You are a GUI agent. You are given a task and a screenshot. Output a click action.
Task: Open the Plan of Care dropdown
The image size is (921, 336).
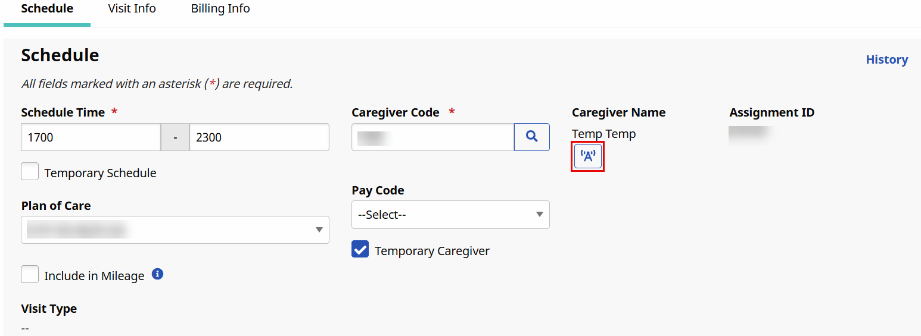point(175,230)
